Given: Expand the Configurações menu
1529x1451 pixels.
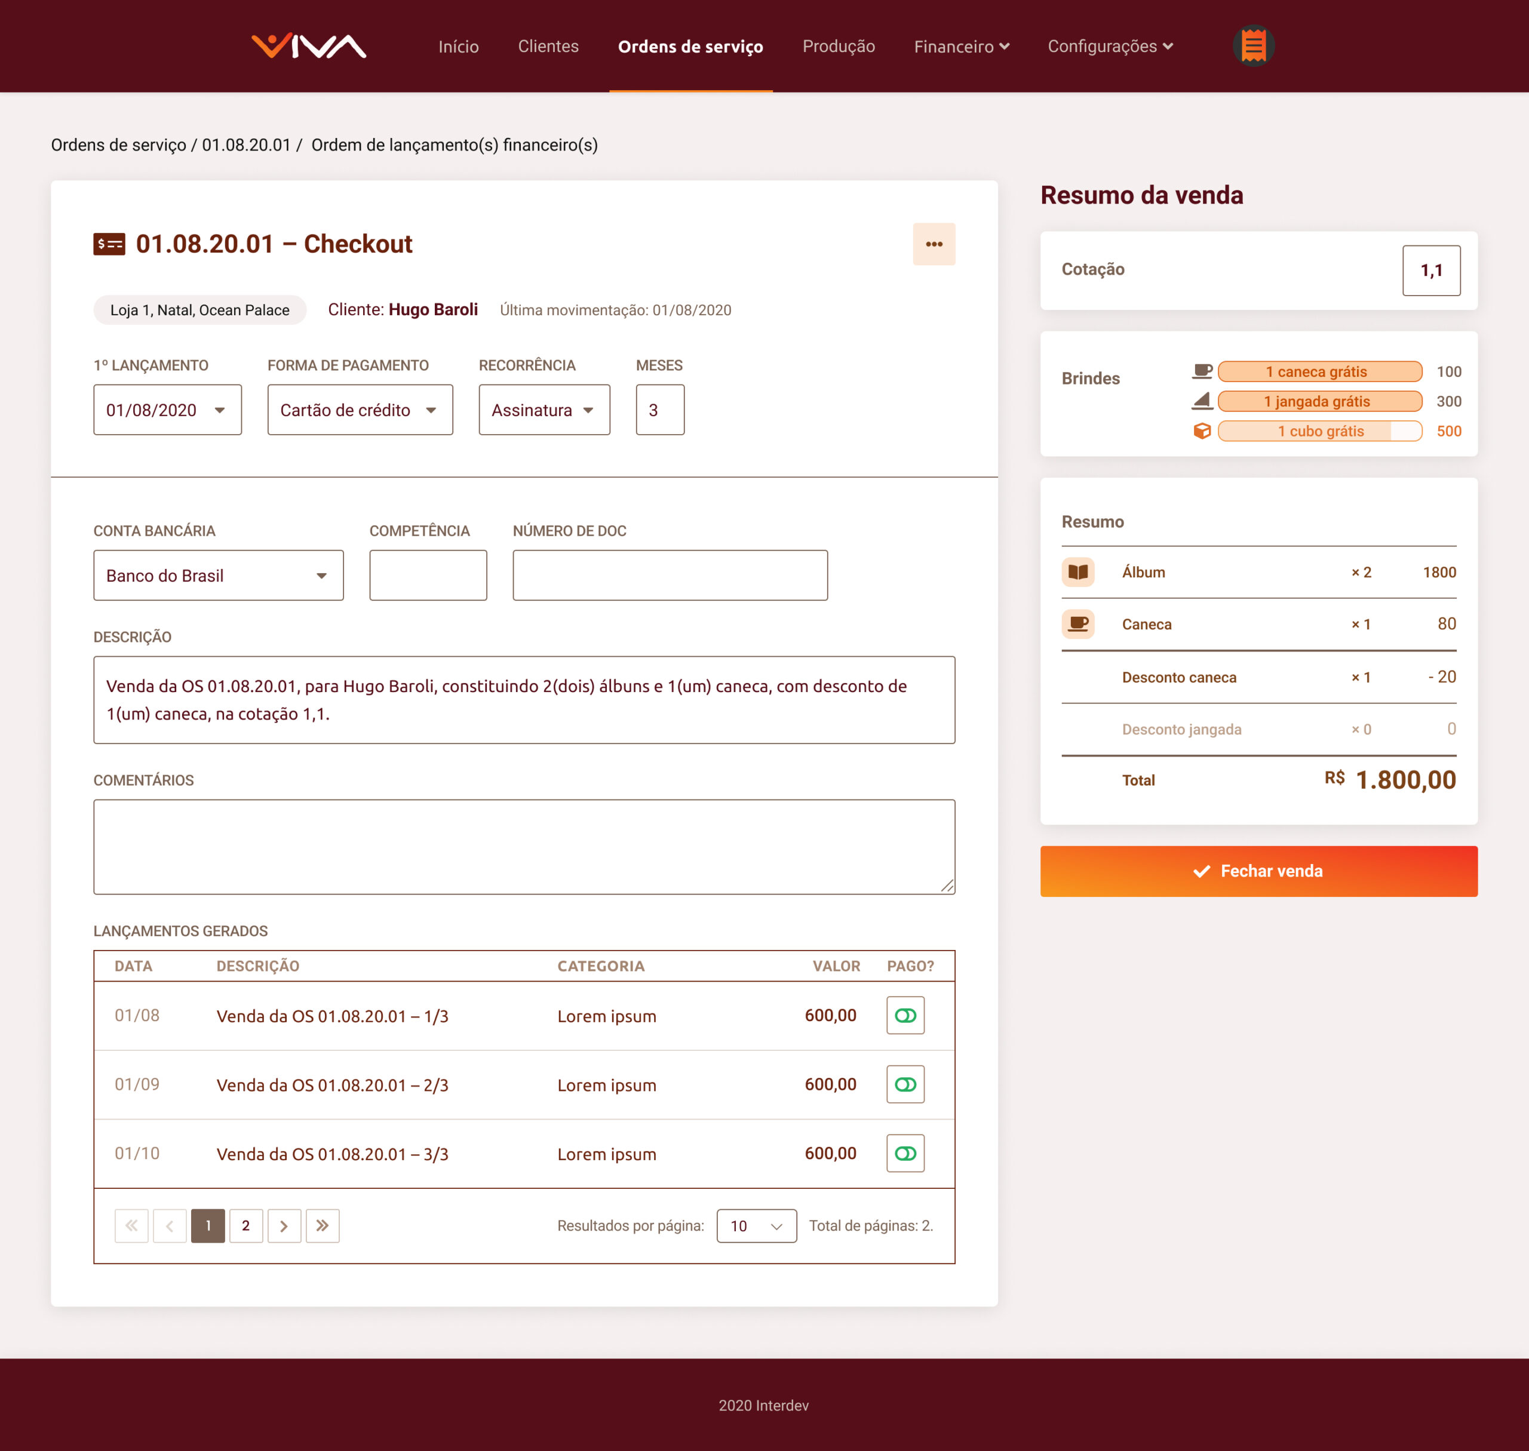Looking at the screenshot, I should point(1110,47).
